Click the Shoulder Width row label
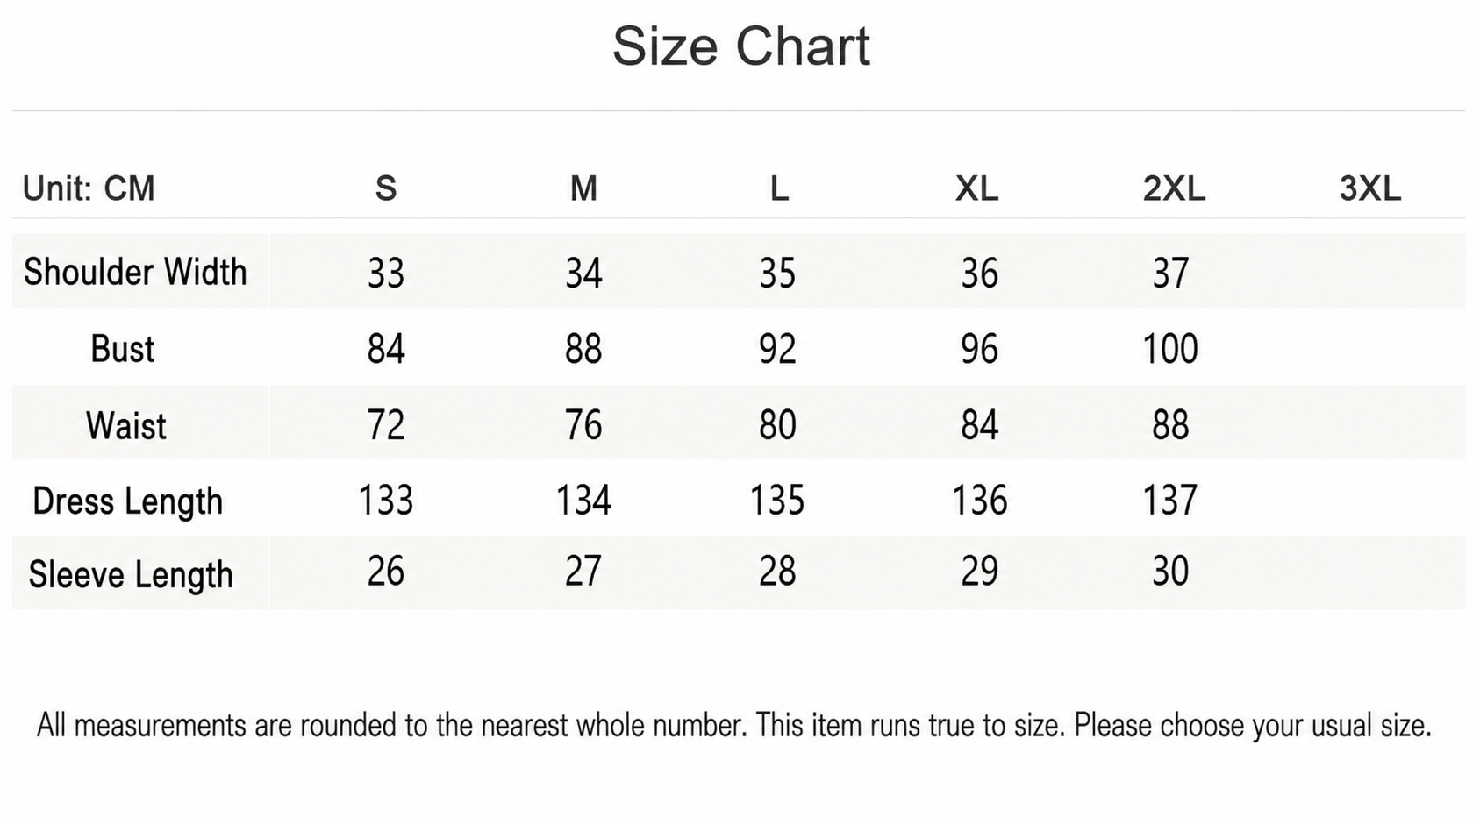The height and width of the screenshot is (817, 1480). (x=135, y=272)
